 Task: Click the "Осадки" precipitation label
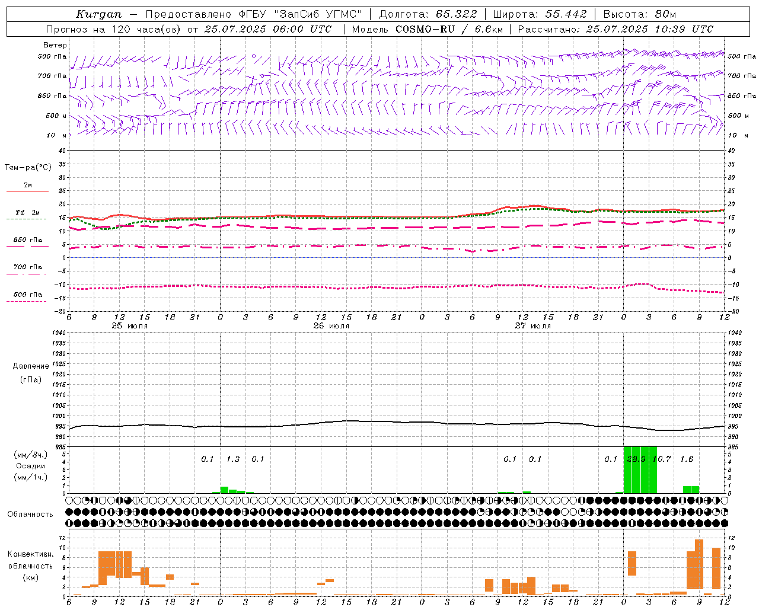[x=31, y=466]
